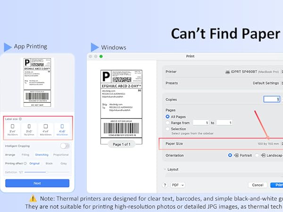
Task: Open the help question mark button
Action: pyautogui.click(x=165, y=185)
